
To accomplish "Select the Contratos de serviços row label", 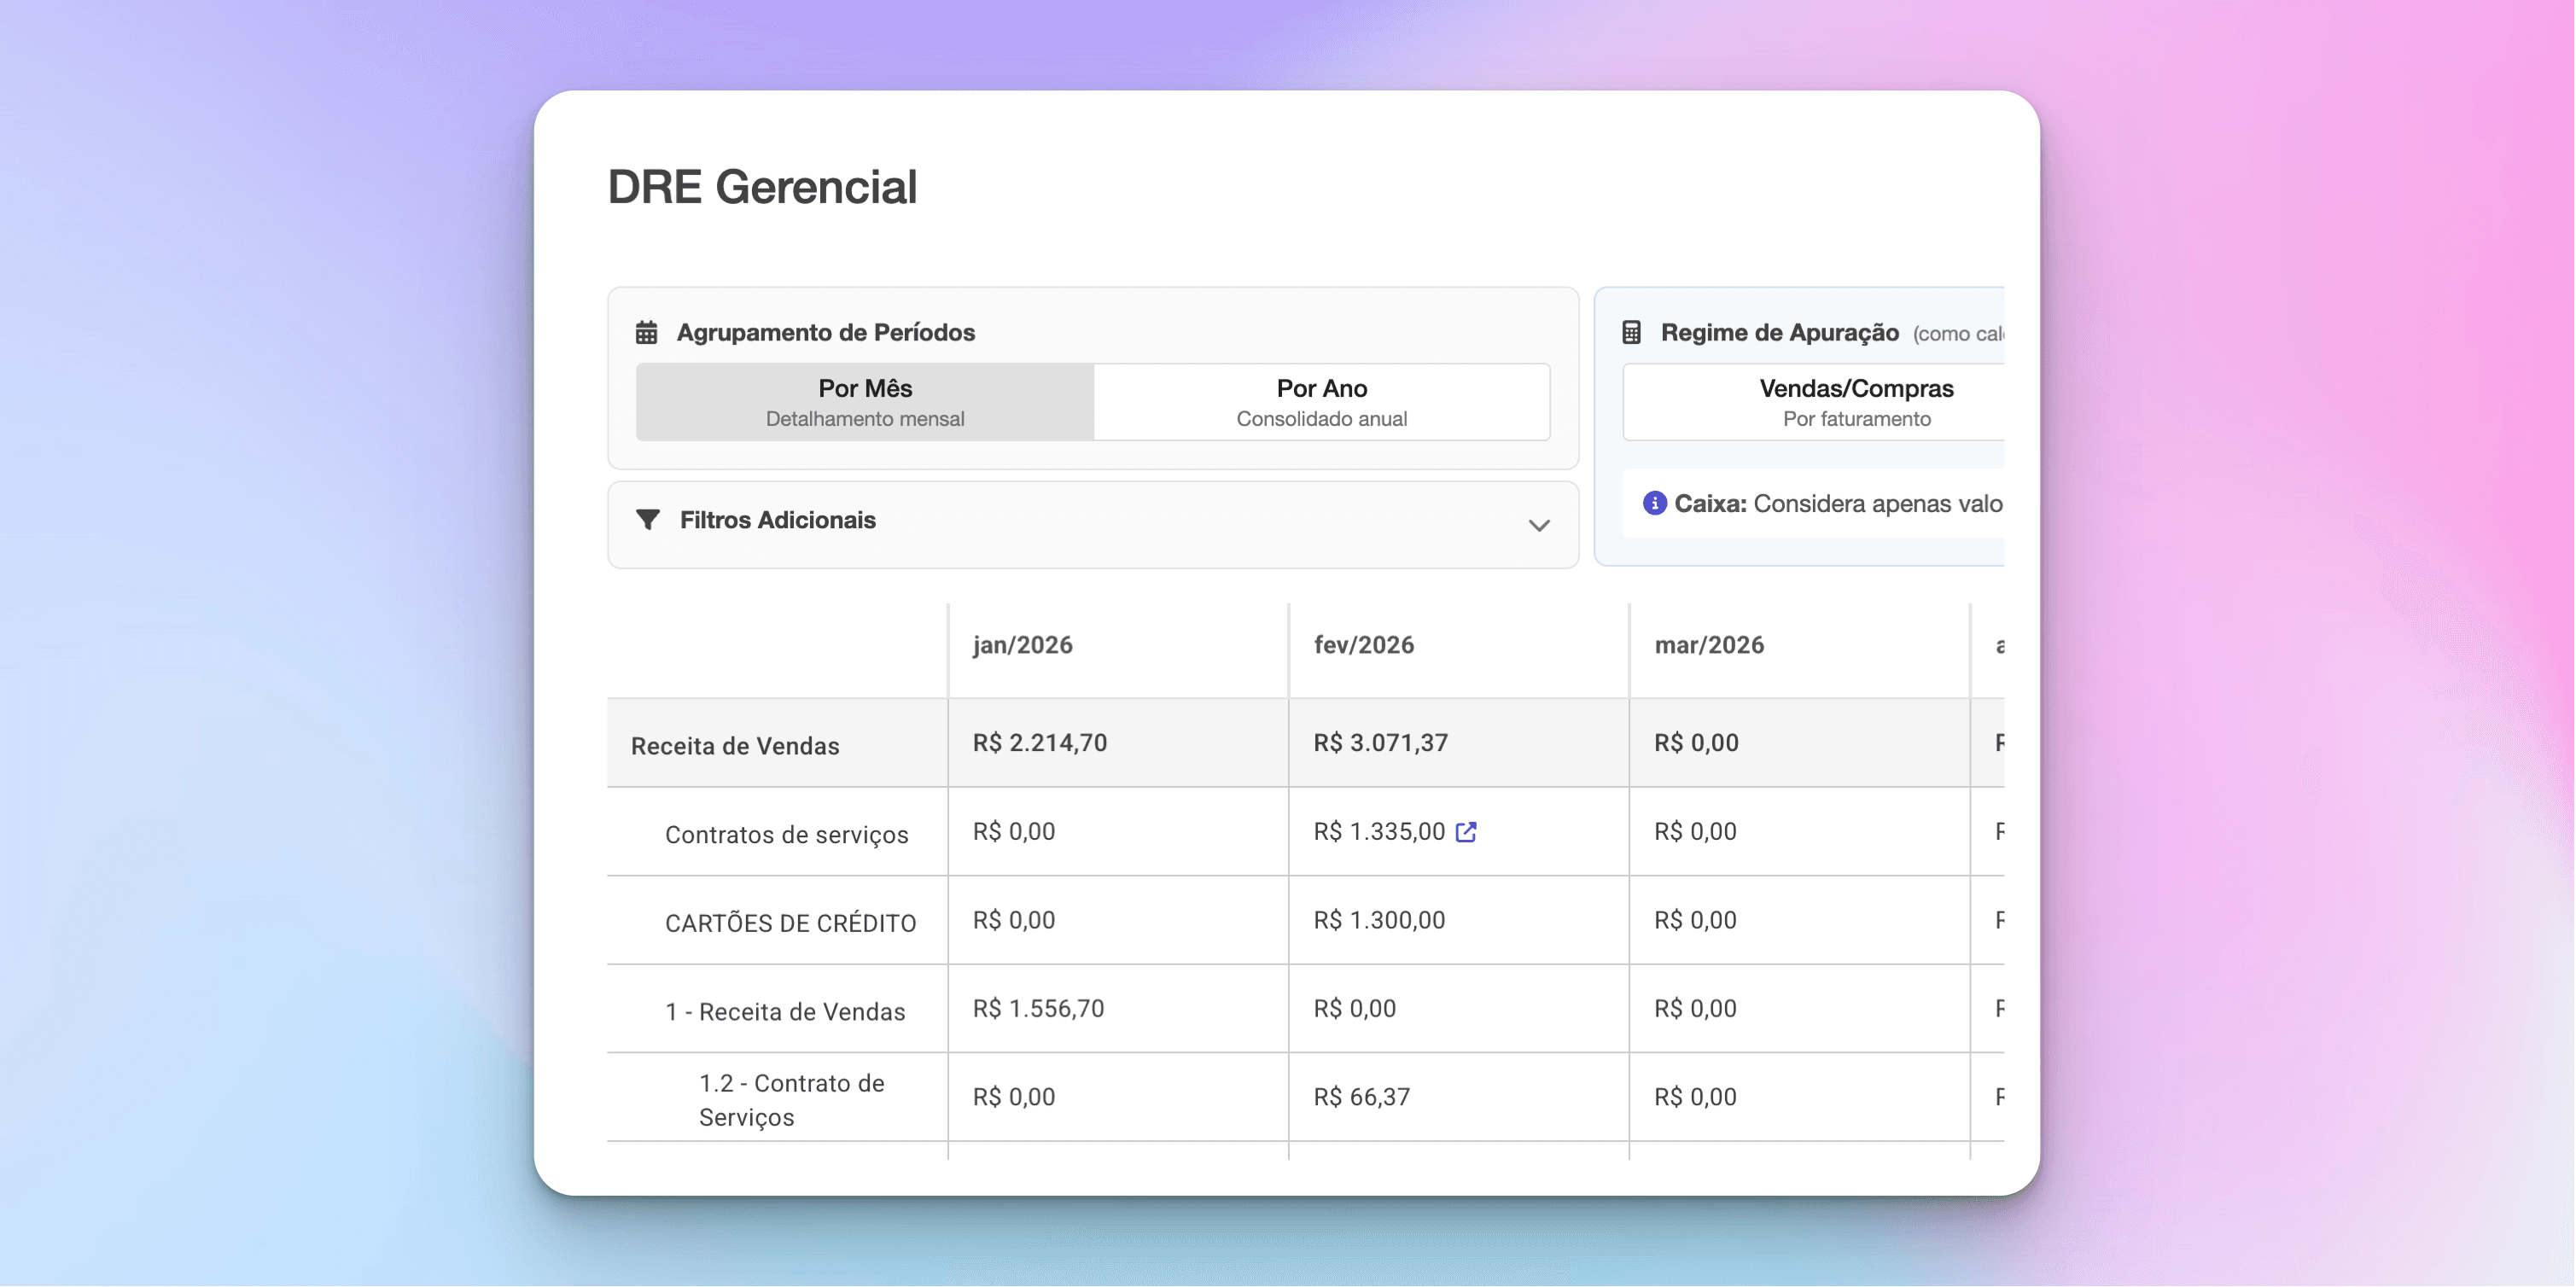I will pyautogui.click(x=786, y=835).
